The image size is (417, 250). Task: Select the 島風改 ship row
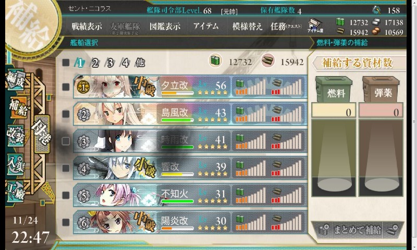(190, 114)
